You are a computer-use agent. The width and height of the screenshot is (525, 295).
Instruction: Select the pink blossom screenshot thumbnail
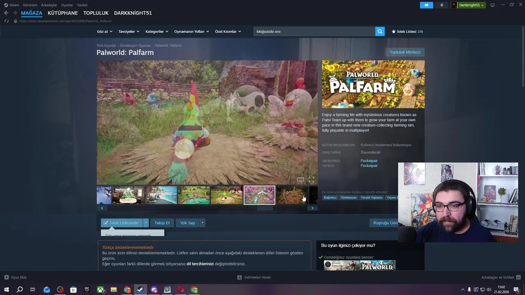pos(259,195)
